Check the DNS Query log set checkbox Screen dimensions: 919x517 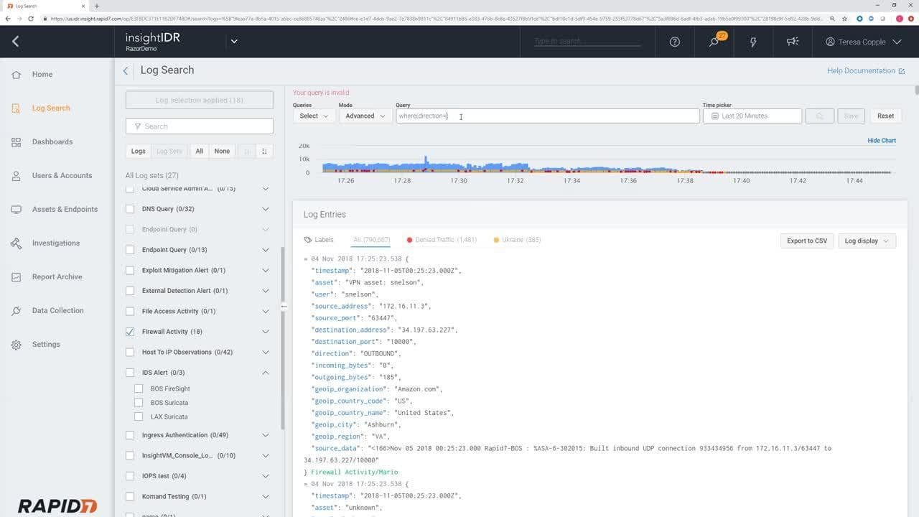(130, 209)
